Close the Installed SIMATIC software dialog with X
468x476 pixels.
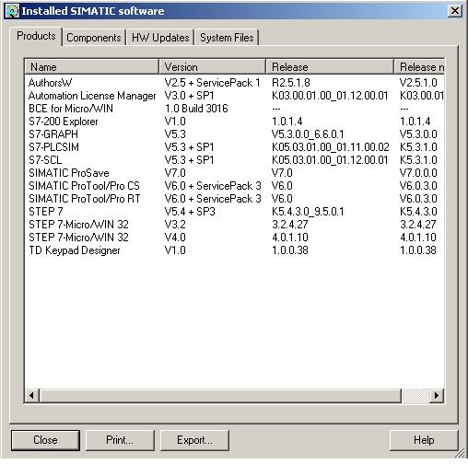(455, 11)
